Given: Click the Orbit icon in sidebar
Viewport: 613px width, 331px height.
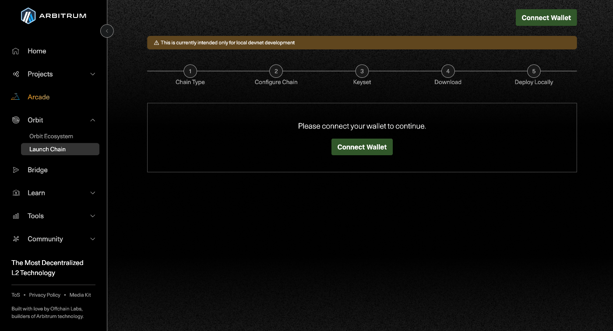Looking at the screenshot, I should click(16, 120).
